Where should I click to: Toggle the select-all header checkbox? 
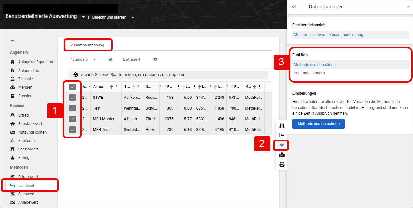(x=73, y=87)
